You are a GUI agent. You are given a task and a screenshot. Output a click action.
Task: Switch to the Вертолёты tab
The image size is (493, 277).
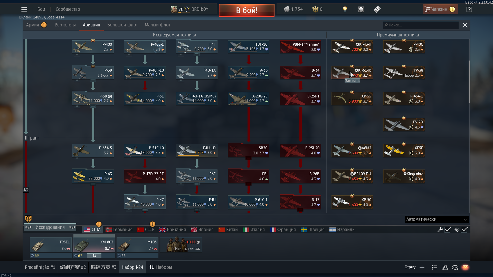click(65, 25)
